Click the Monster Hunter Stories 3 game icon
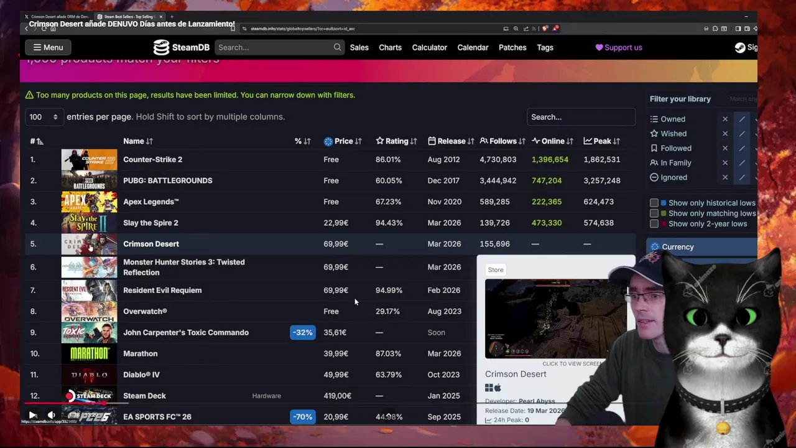The image size is (796, 448). 89,267
